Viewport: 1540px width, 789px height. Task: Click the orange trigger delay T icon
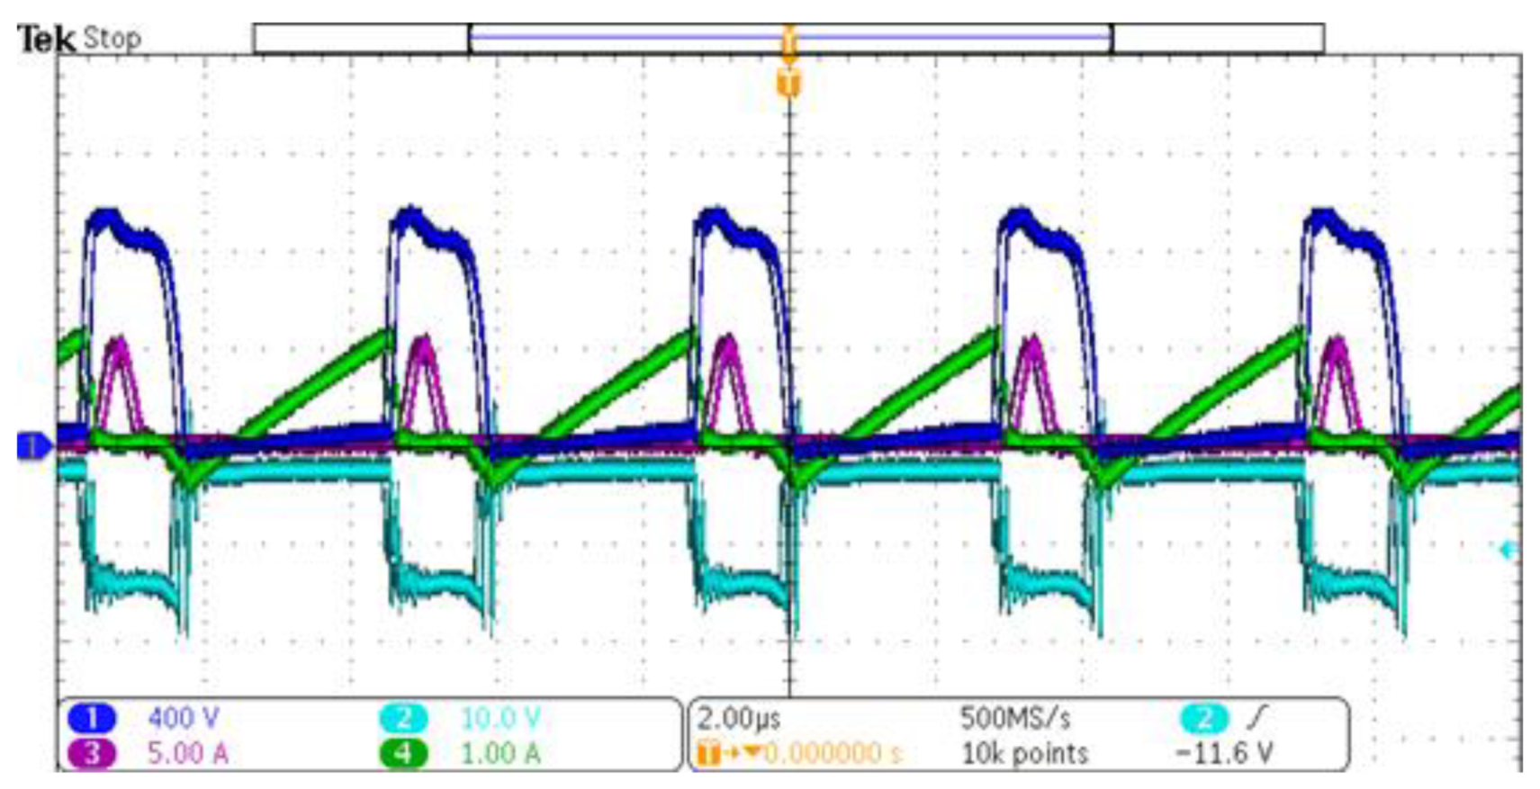[x=708, y=752]
